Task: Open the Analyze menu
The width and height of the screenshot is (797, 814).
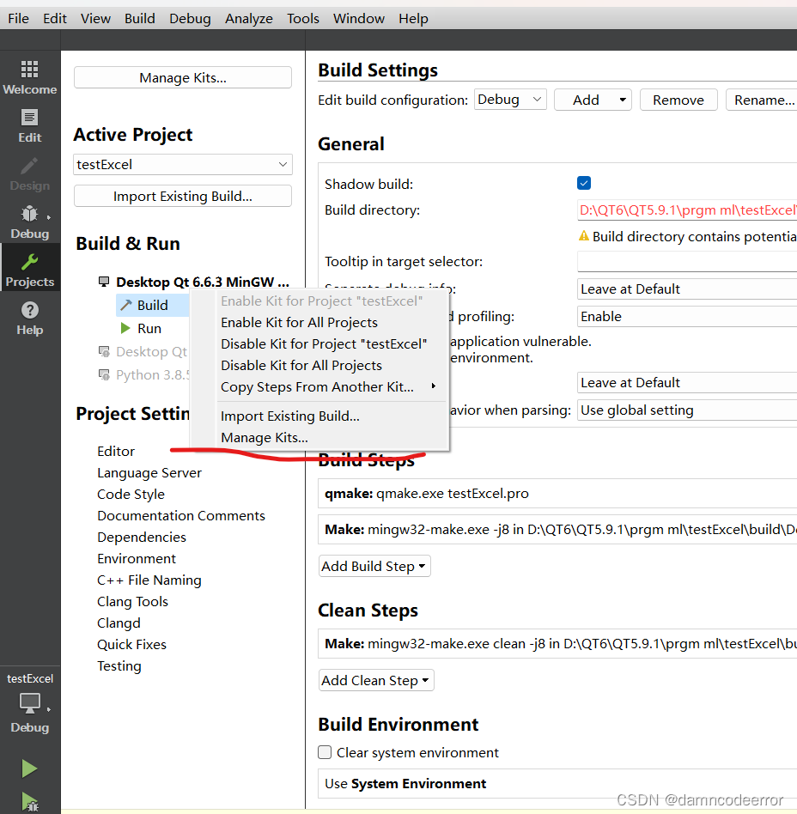Action: (249, 19)
